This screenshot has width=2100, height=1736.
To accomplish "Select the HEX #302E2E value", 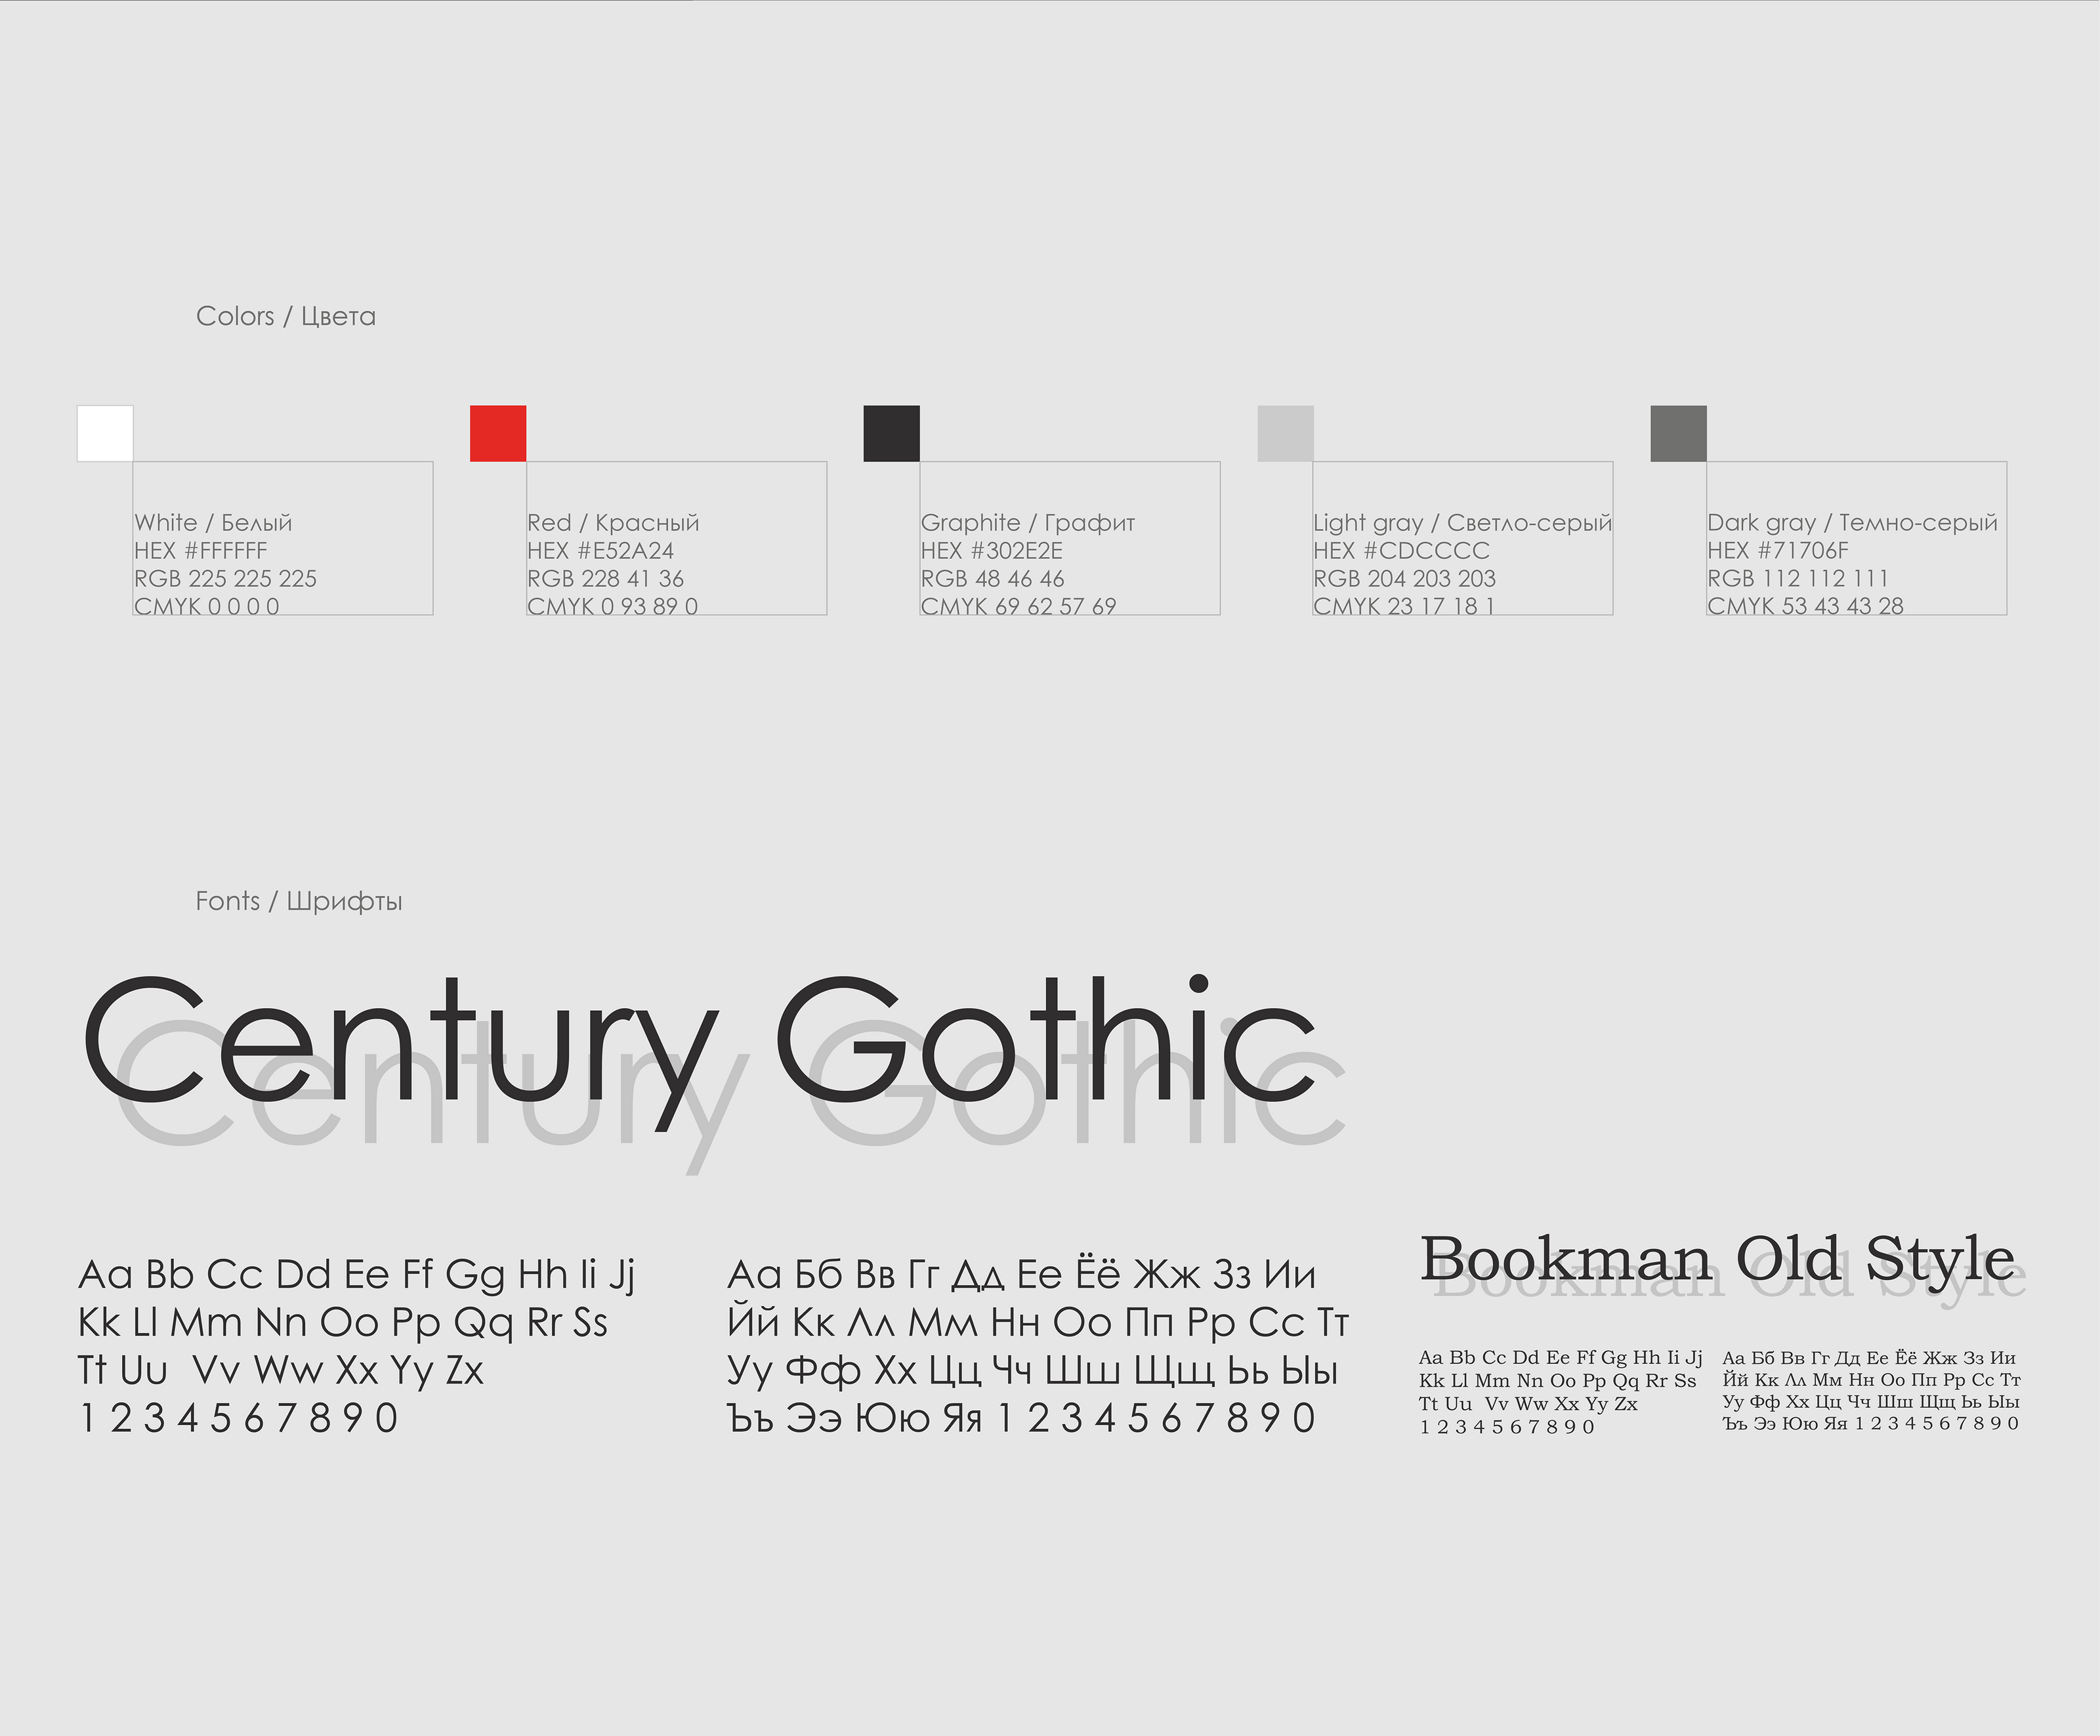I will coord(991,551).
